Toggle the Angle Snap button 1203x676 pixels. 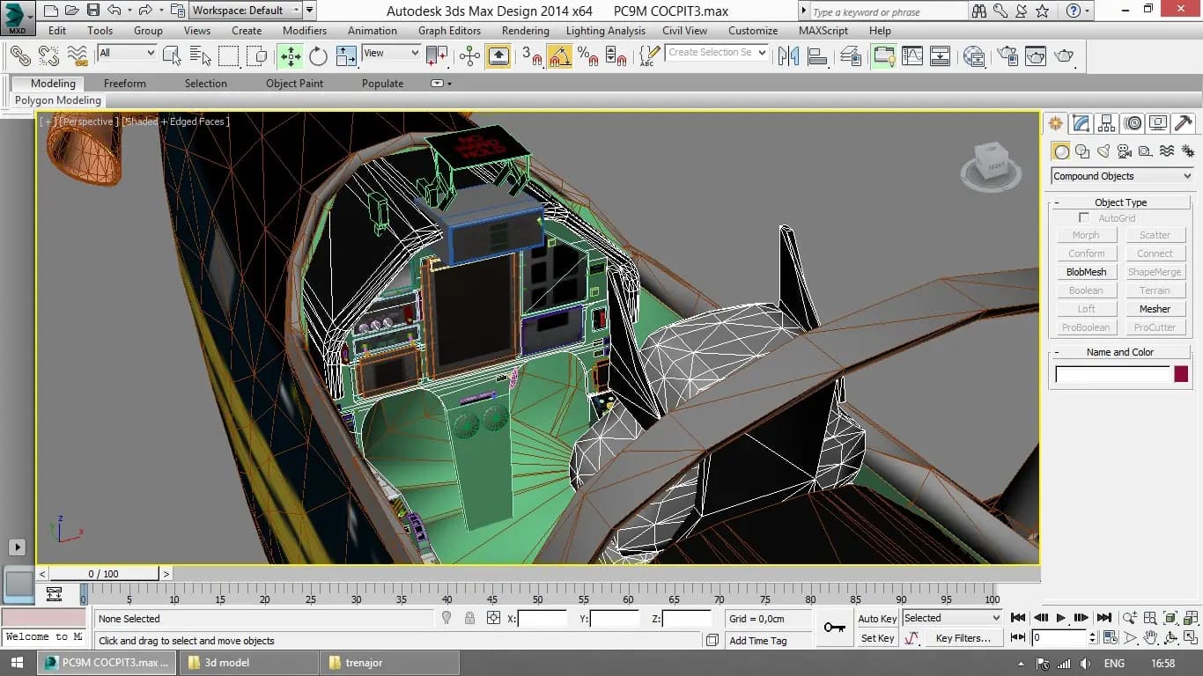(559, 56)
